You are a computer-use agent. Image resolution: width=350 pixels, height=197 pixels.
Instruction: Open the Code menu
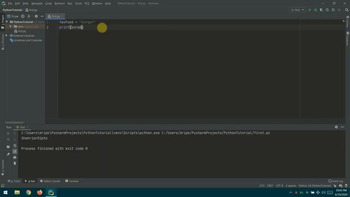[49, 4]
